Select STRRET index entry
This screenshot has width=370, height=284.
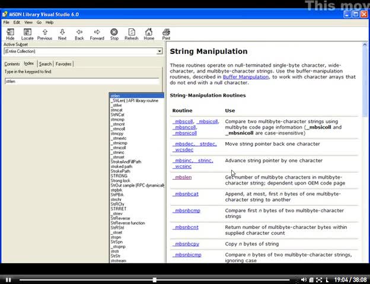tap(119, 209)
